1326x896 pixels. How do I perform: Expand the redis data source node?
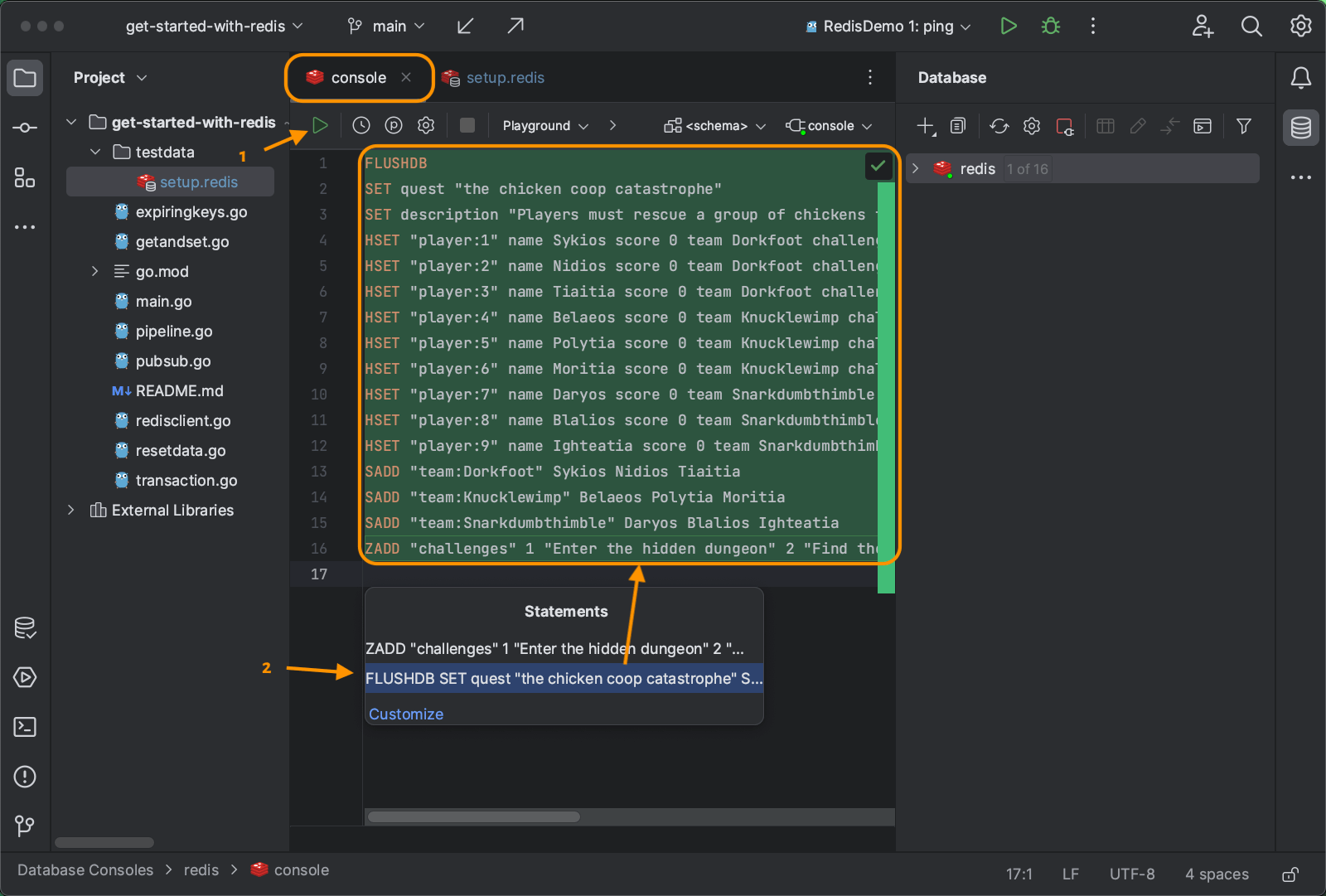pyautogui.click(x=916, y=169)
